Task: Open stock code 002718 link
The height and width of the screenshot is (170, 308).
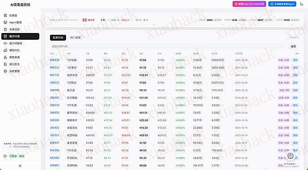Action: [54, 75]
